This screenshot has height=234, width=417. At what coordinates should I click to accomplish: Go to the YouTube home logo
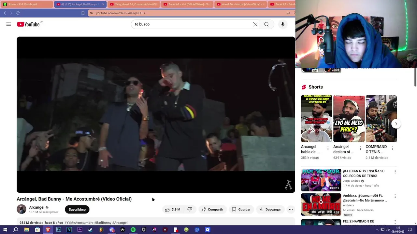coord(28,24)
